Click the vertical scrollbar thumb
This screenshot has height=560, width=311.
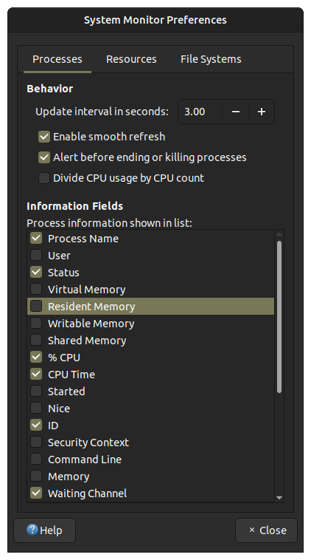click(279, 317)
